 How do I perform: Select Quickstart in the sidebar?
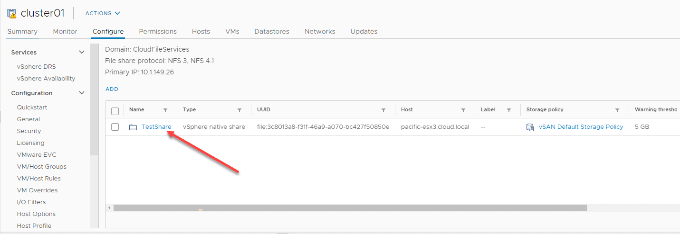pos(32,108)
